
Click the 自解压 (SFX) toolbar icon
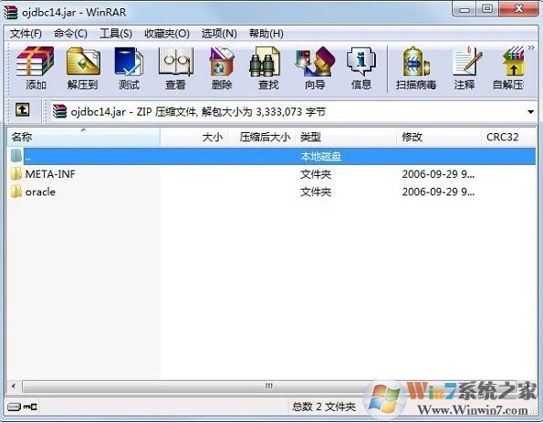click(508, 67)
